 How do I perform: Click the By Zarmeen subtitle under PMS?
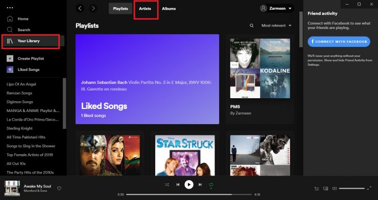[x=241, y=113]
